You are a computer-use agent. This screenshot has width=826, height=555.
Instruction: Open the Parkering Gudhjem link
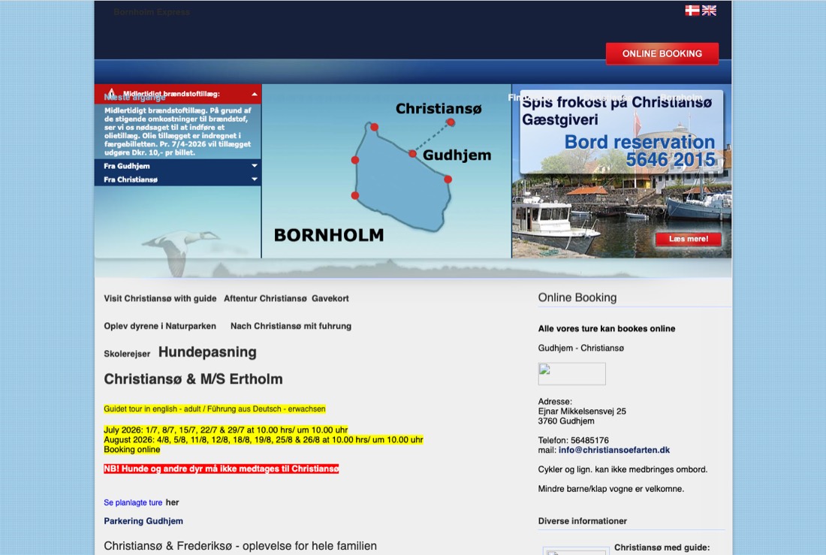point(143,521)
